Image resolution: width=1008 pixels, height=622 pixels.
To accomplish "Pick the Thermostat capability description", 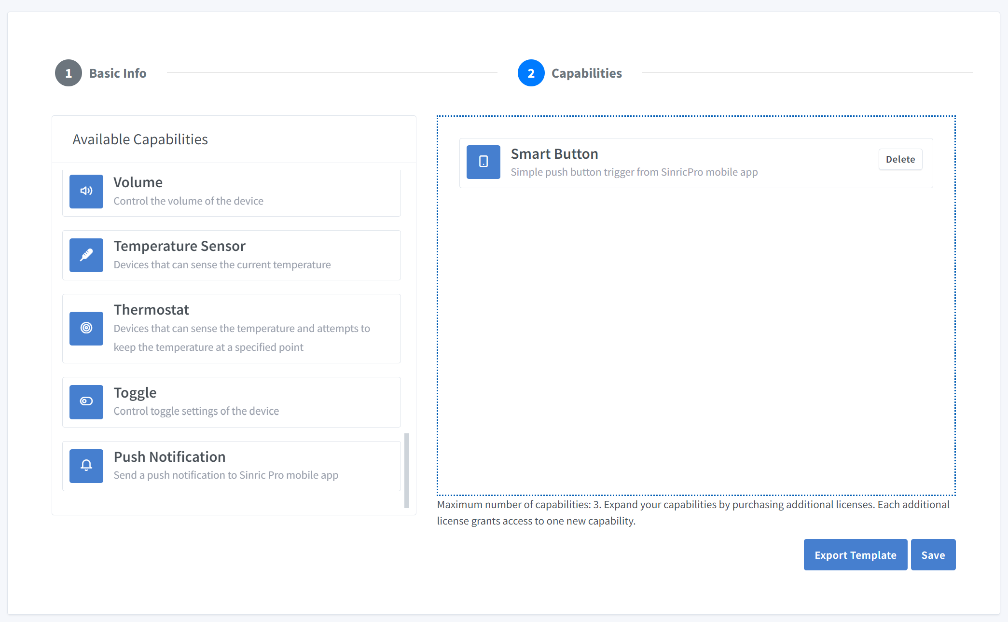I will [241, 338].
